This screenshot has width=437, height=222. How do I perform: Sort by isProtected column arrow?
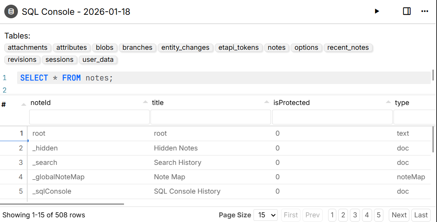coord(267,102)
